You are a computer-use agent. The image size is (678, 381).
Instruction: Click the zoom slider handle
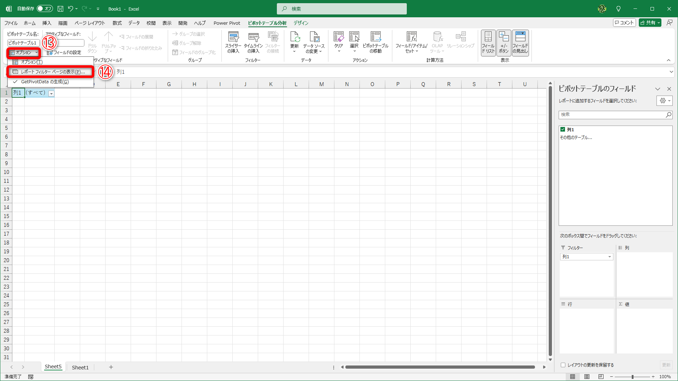(x=632, y=377)
